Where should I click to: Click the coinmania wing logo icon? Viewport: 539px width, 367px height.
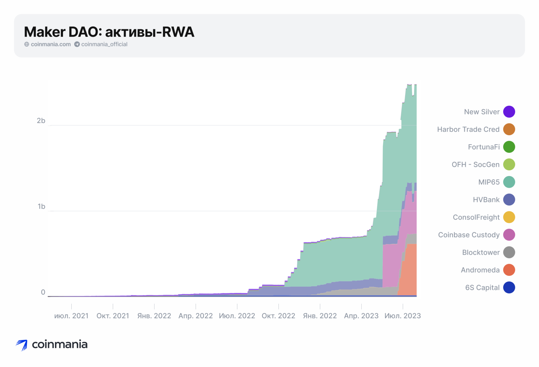22,345
